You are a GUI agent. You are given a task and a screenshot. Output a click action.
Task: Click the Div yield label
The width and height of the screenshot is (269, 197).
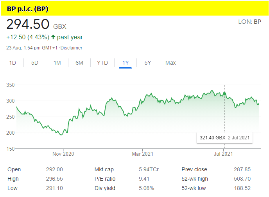pyautogui.click(x=105, y=188)
